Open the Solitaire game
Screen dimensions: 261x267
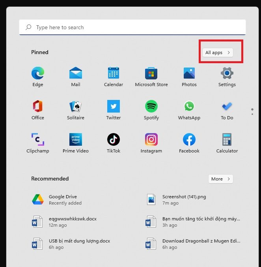tap(76, 110)
